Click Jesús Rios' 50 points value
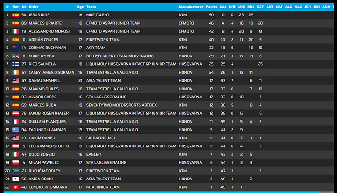The width and height of the screenshot is (337, 193). tap(211, 15)
